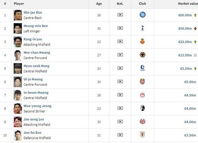
Task: Click Min-jae Kim's South Korea flag
Action: [x=120, y=15]
